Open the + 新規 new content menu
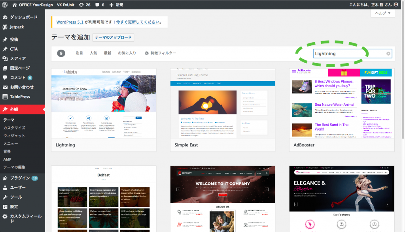Screen dimensions: 405x232 coord(117,5)
